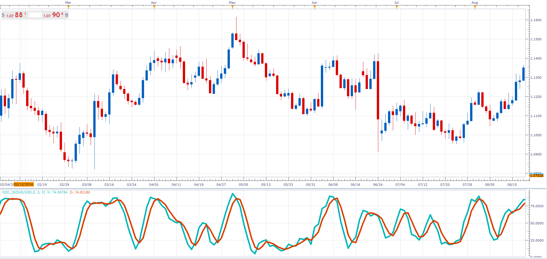Click the 1.1400 price axis label
Screen dimensions: 547x259
(536, 58)
